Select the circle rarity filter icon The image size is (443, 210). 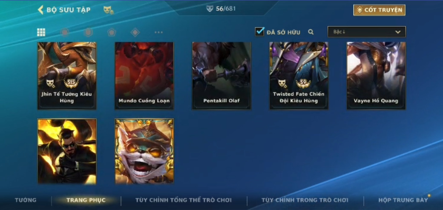click(x=65, y=32)
